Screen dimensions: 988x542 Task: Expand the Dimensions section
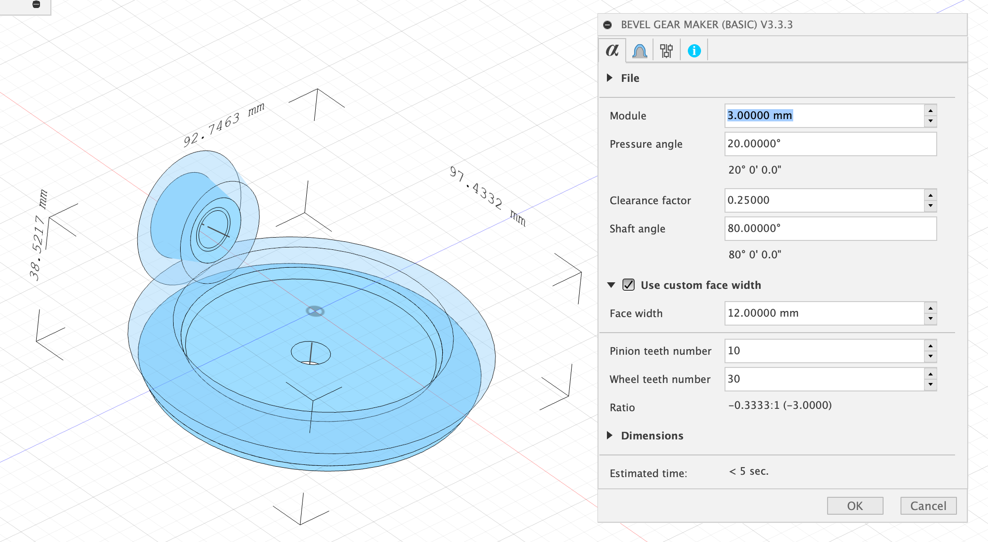click(610, 435)
